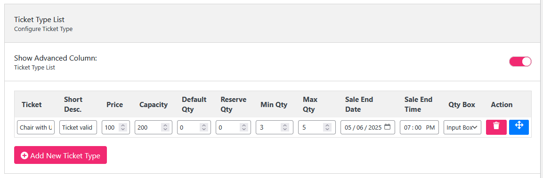Click the Default Qty stepper arrows
543x178 pixels.
[203, 128]
